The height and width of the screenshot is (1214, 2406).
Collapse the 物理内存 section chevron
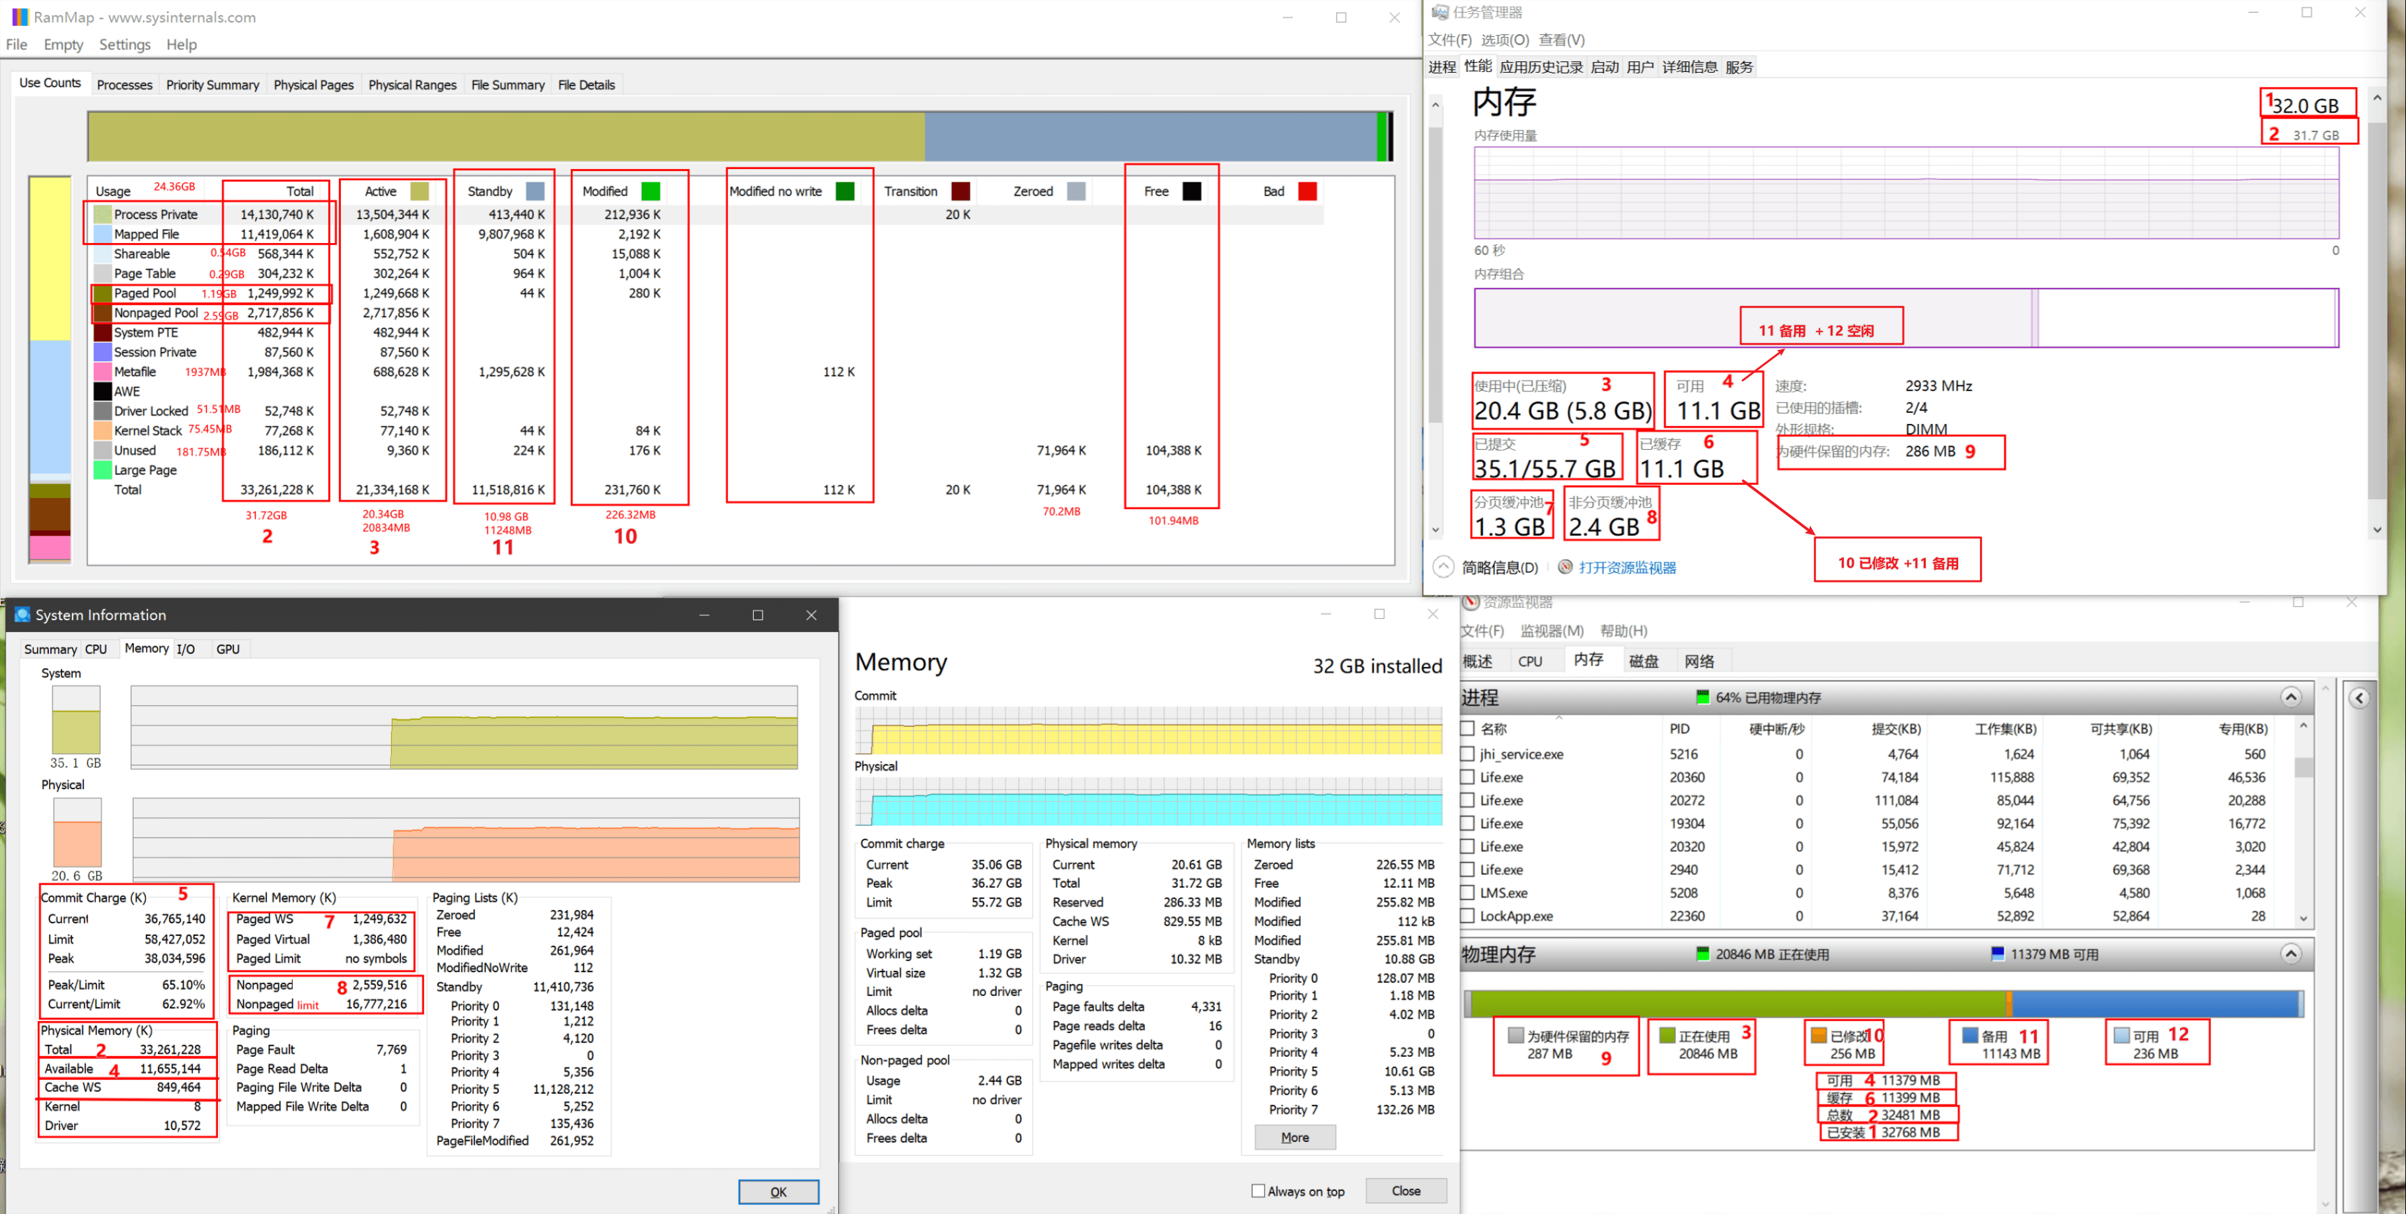click(x=2290, y=954)
